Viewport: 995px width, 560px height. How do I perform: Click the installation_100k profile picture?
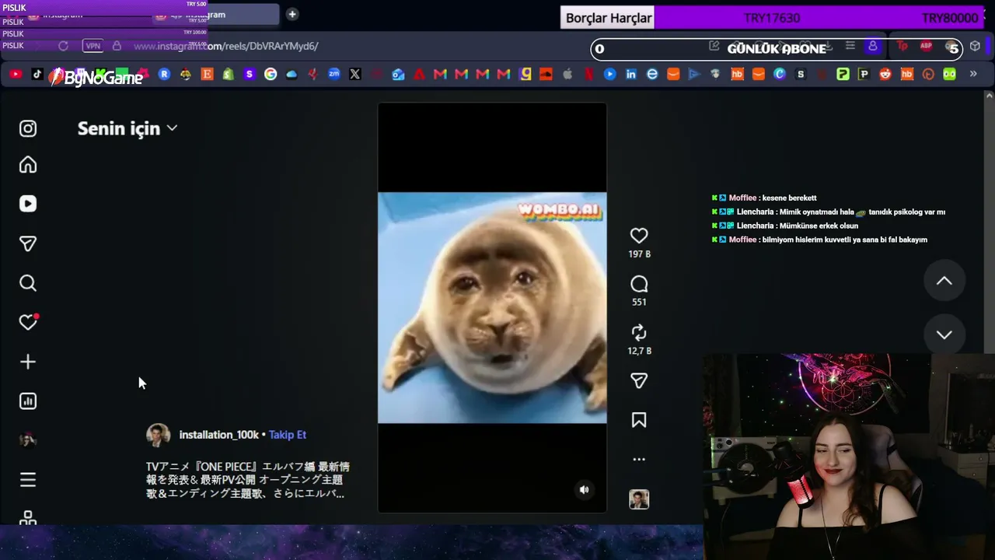pos(159,435)
